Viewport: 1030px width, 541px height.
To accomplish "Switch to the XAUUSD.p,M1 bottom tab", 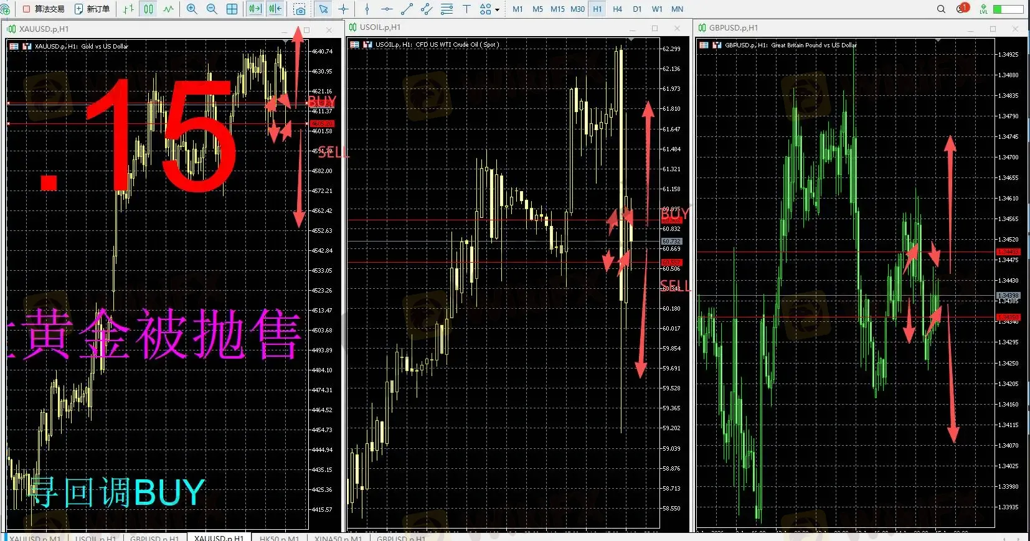I will pos(35,538).
